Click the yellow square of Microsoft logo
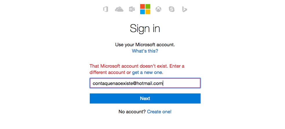285x129 pixels. [x=147, y=12]
